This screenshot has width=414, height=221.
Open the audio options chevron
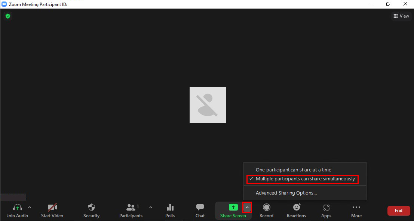point(30,207)
